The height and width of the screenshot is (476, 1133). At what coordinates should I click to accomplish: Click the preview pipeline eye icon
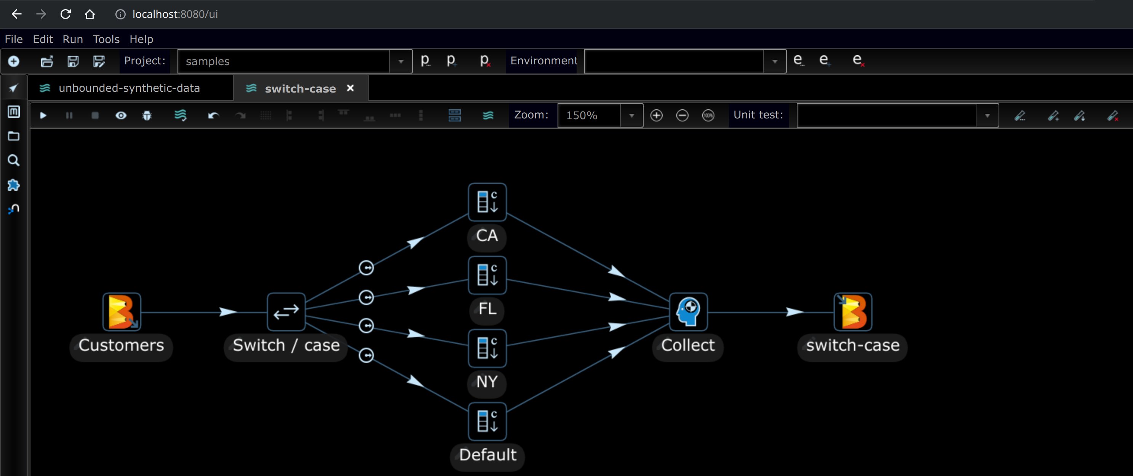(121, 115)
